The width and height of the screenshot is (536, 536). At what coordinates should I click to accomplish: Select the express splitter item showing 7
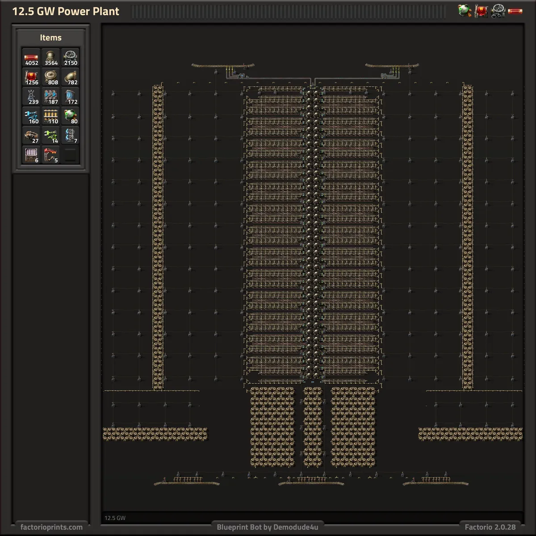tap(71, 135)
